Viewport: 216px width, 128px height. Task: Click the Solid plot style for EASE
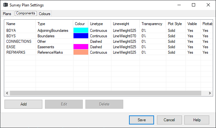[171, 47]
